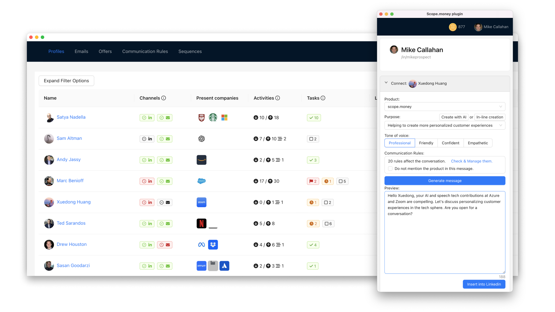555x312 pixels.
Task: Click the Starbucks logo in Satya Nadella's row
Action: pyautogui.click(x=213, y=118)
